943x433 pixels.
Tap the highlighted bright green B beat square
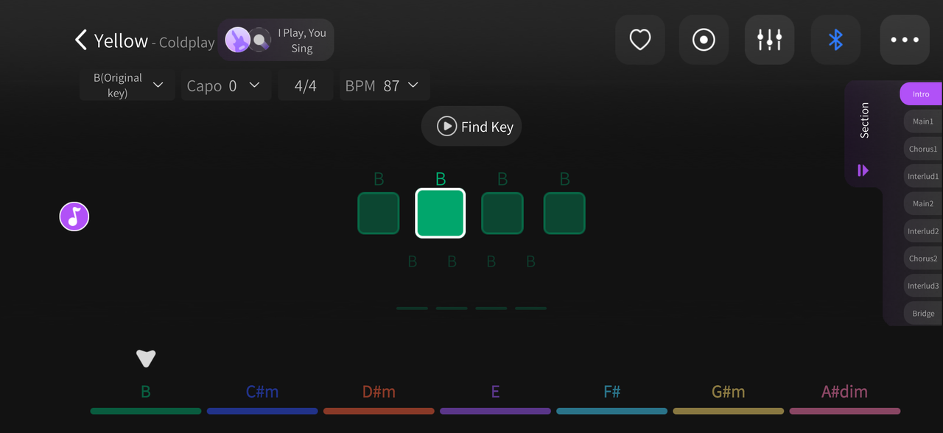click(x=441, y=213)
